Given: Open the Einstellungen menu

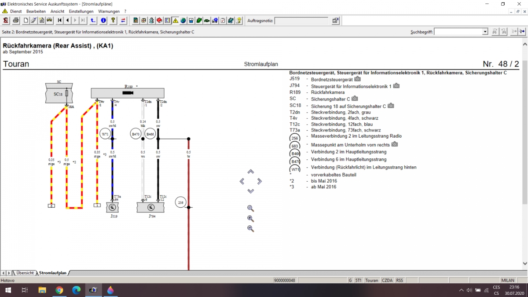Looking at the screenshot, I should [81, 11].
